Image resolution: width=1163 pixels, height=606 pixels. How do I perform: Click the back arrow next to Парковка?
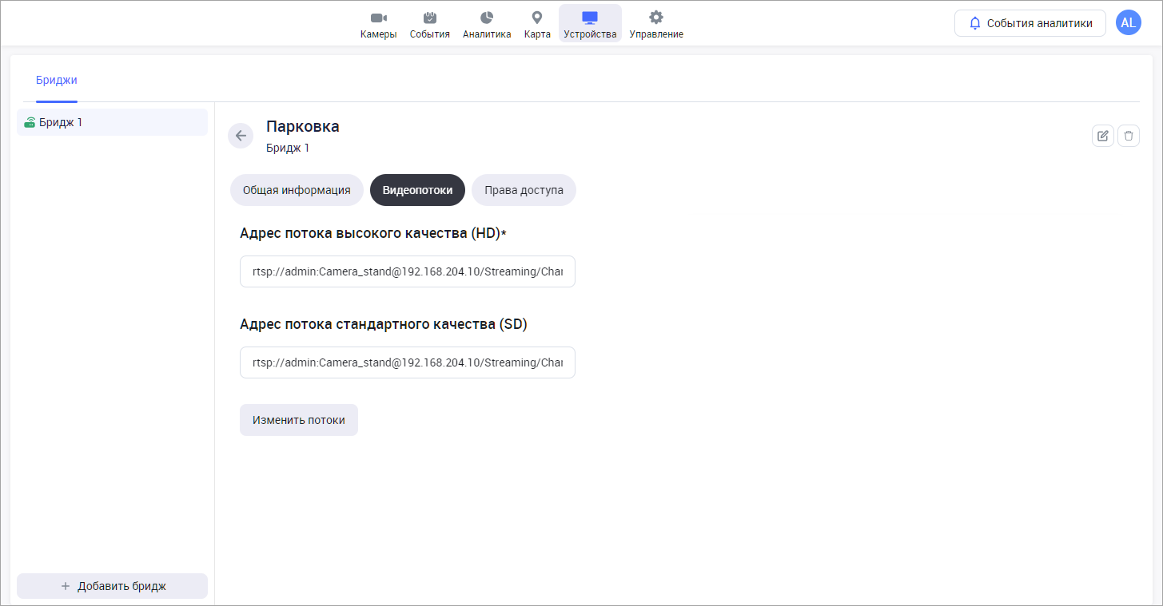241,136
